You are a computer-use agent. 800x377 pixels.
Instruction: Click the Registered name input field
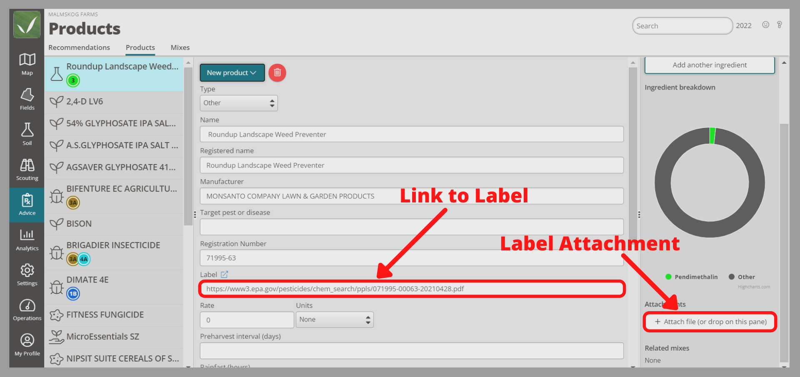[412, 165]
